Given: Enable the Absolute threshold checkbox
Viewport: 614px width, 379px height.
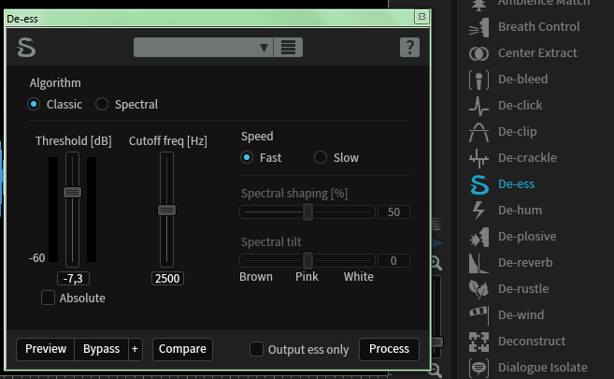Looking at the screenshot, I should [49, 298].
